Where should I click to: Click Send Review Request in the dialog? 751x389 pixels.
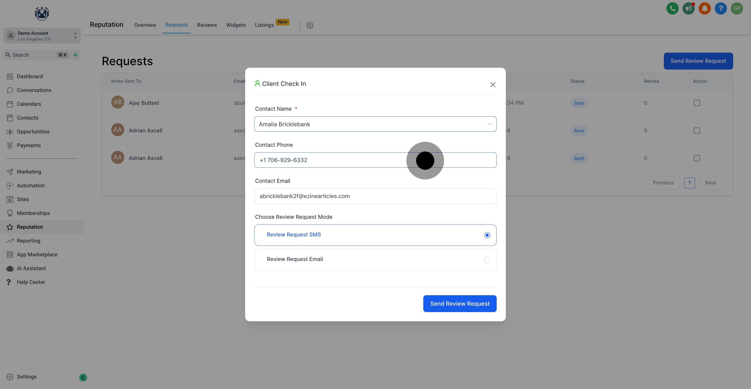[x=459, y=304]
